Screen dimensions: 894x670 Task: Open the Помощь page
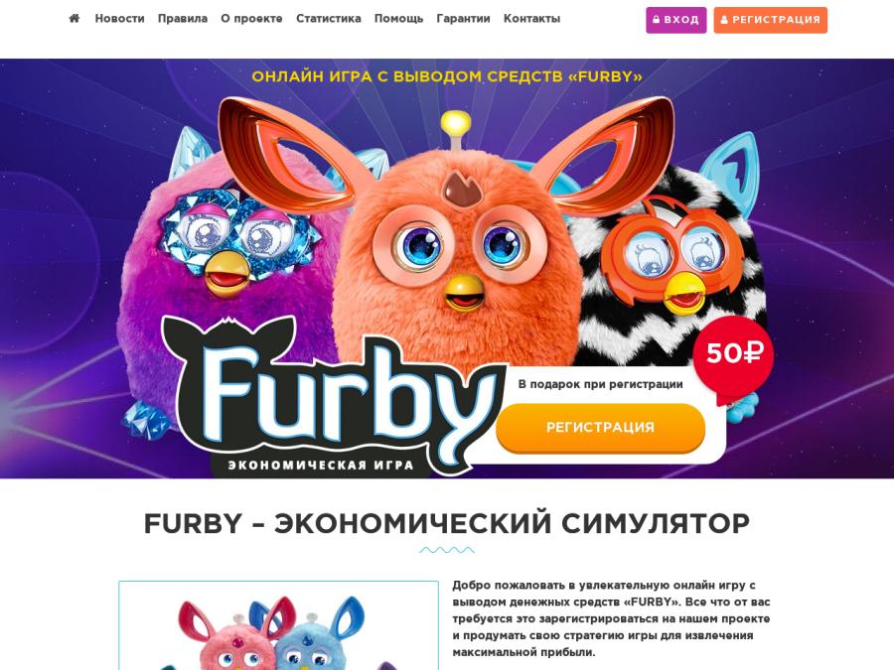coord(398,18)
